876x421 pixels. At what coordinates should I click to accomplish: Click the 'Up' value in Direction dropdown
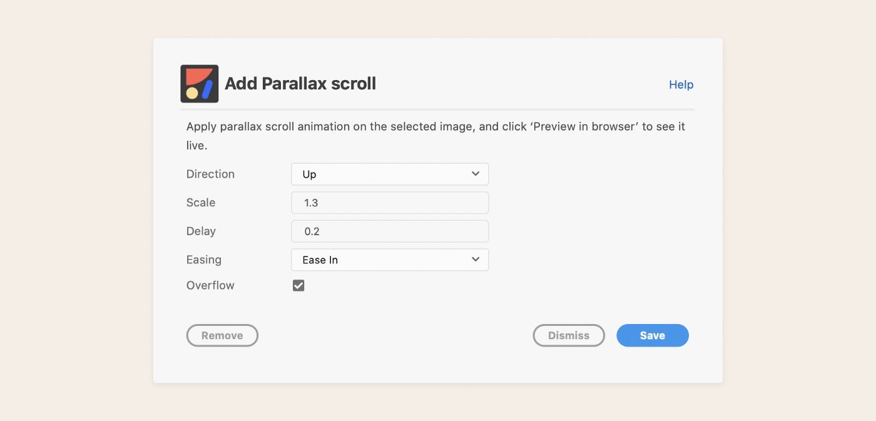click(x=310, y=175)
